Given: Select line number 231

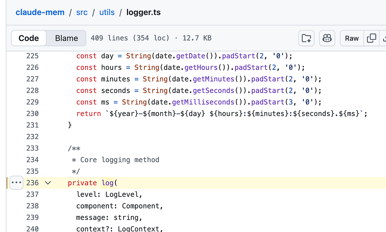Looking at the screenshot, I should [x=32, y=125].
